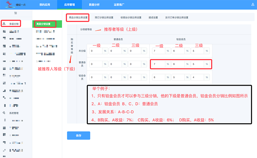This screenshot has height=158, width=257.
Task: Select 应用管理 in the top navigation
Action: [x=69, y=5]
